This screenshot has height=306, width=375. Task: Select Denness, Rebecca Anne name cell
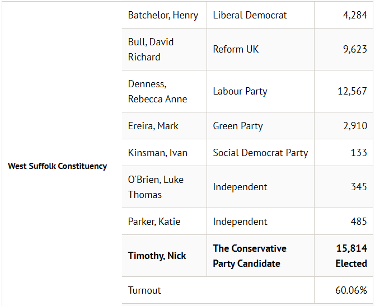click(x=165, y=91)
